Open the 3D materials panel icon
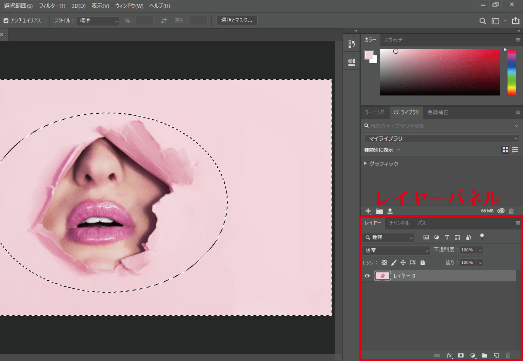The image size is (523, 361). [352, 62]
